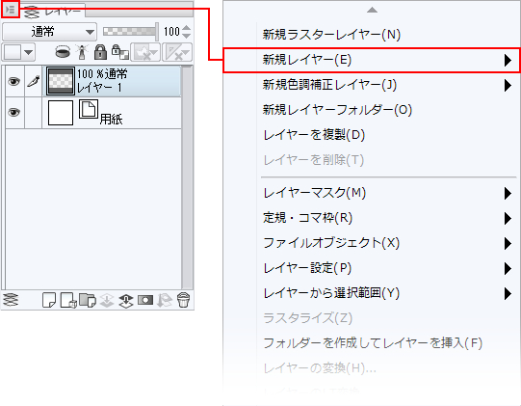521x406 pixels.
Task: Toggle pen edit mark on レイヤー 1
Action: (34, 81)
